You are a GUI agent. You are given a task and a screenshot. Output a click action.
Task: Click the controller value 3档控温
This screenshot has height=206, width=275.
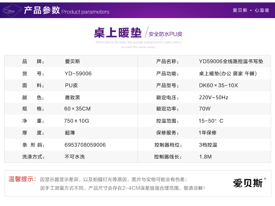(208, 145)
